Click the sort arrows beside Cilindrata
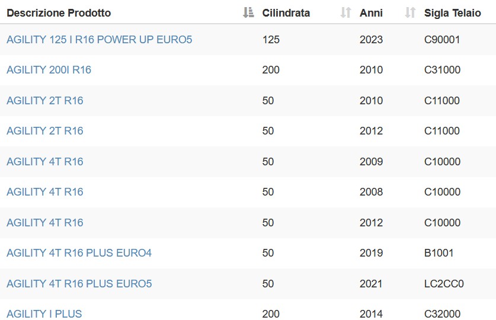The height and width of the screenshot is (320, 496). tap(345, 12)
